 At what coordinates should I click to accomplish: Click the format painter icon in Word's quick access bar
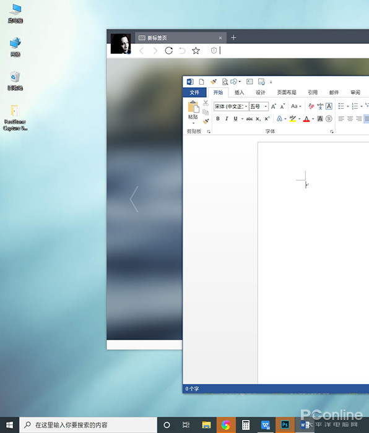(x=214, y=82)
